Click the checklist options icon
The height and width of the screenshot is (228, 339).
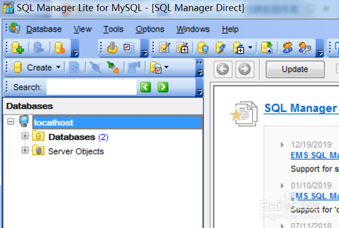129,48
